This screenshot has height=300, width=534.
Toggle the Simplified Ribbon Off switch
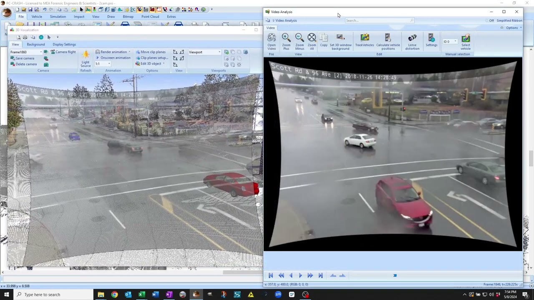coord(491,20)
